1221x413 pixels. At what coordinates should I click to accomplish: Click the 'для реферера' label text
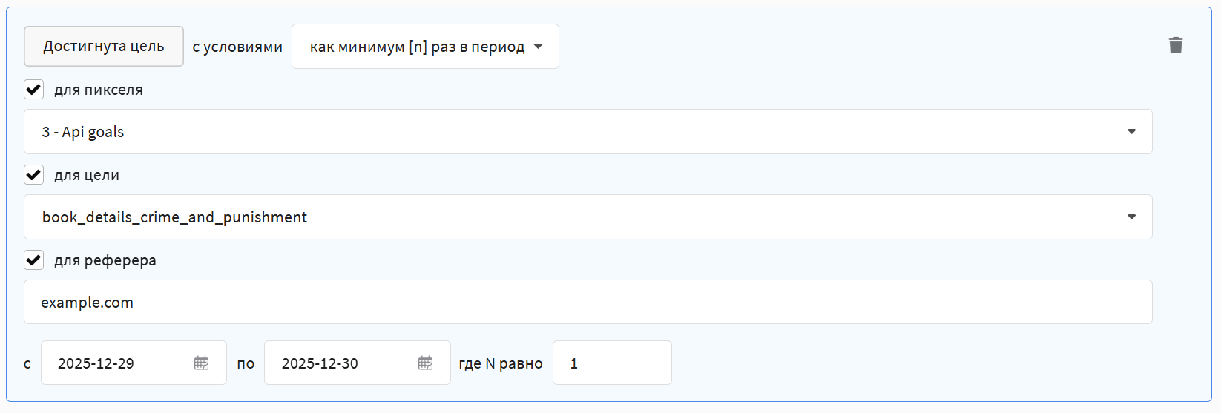(x=105, y=260)
